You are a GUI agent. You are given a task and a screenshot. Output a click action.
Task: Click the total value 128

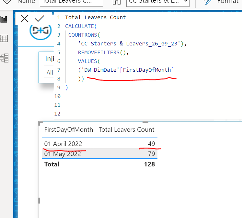(x=149, y=164)
